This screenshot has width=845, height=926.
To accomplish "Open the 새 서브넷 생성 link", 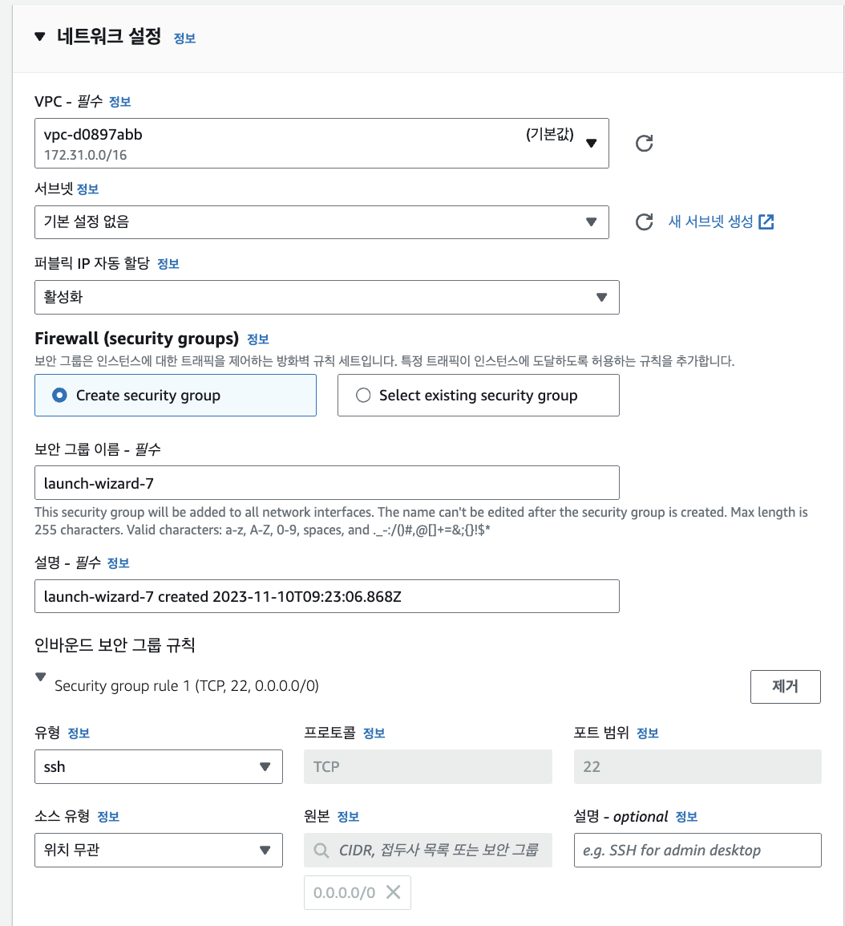I will click(710, 222).
